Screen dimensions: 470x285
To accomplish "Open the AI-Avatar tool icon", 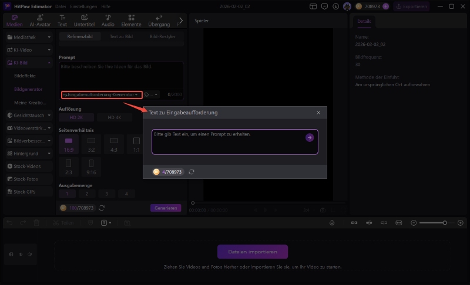I will pyautogui.click(x=39, y=21).
